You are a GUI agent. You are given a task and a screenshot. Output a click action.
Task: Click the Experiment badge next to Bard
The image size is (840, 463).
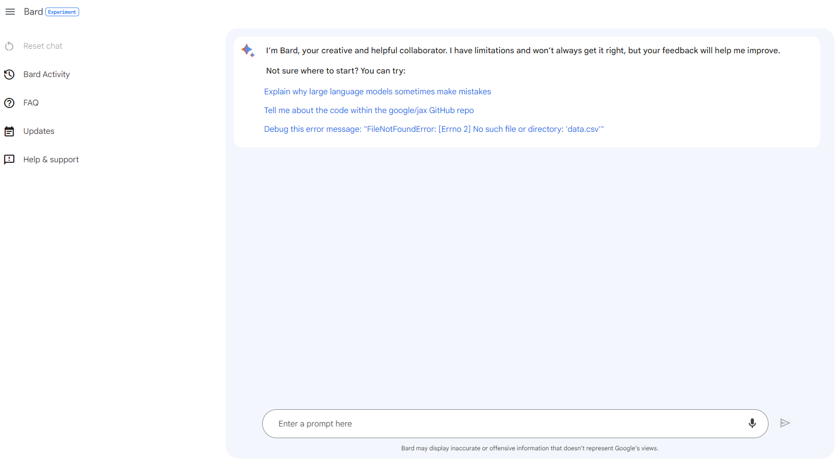[x=62, y=12]
